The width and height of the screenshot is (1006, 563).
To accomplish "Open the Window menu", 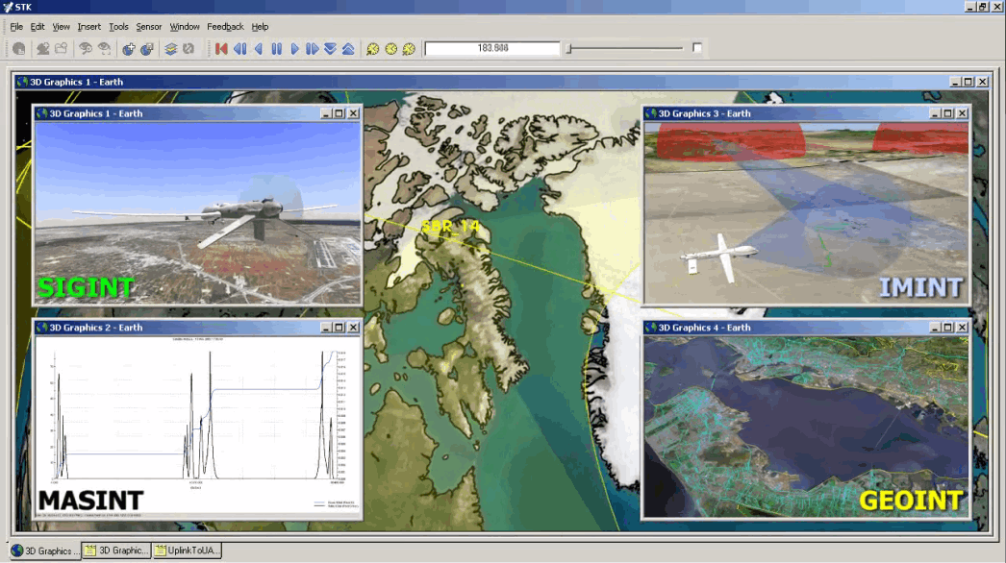I will click(x=185, y=27).
